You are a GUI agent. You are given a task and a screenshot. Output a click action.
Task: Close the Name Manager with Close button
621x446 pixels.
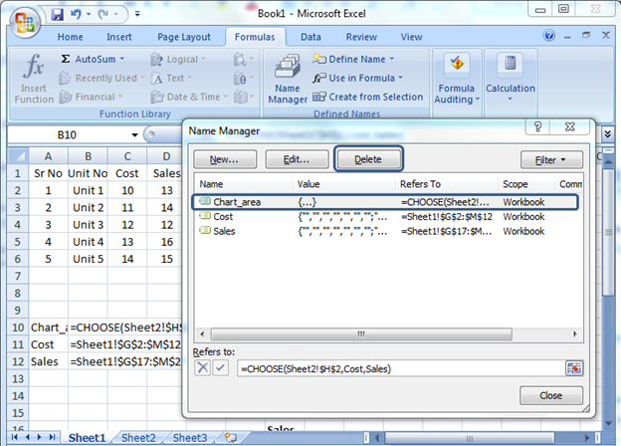[x=551, y=395]
